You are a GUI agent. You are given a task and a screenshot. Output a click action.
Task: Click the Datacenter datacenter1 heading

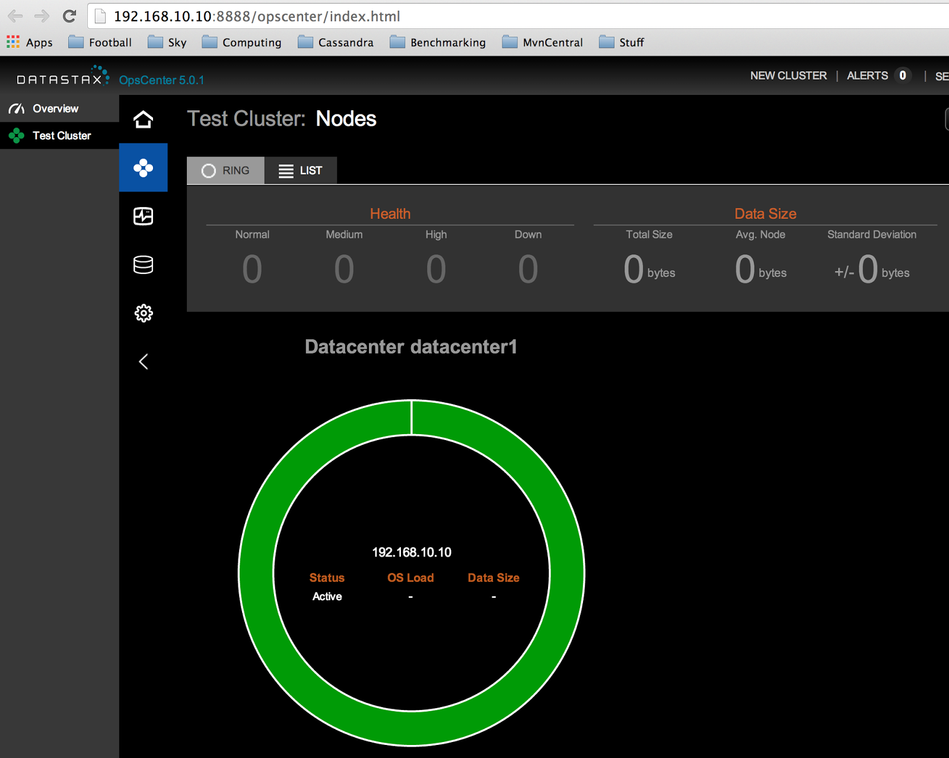pyautogui.click(x=410, y=346)
